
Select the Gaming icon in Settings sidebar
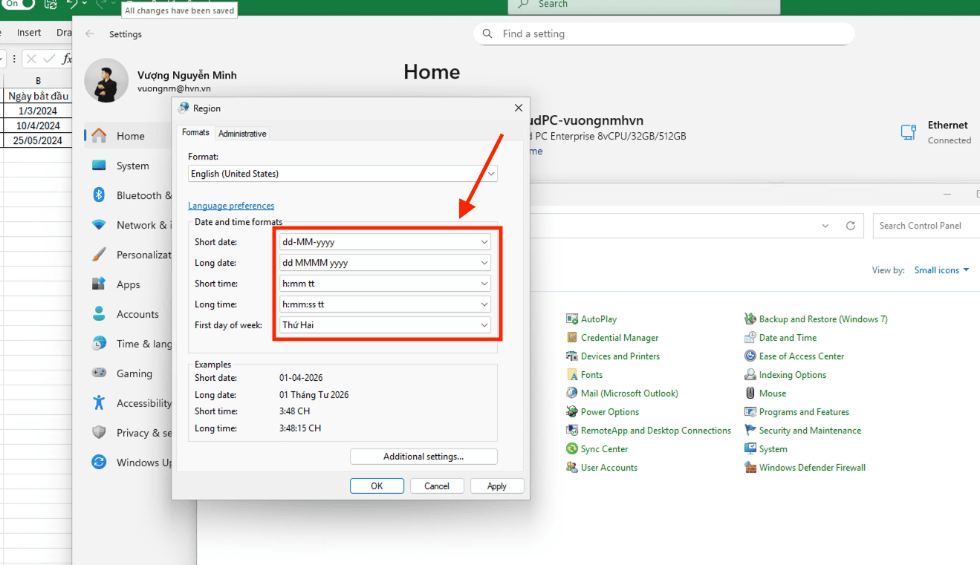coord(99,373)
